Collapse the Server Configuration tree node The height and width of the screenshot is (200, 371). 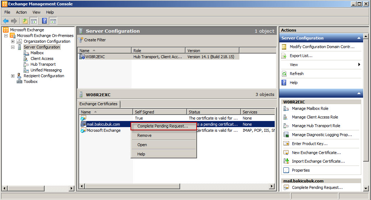click(13, 47)
